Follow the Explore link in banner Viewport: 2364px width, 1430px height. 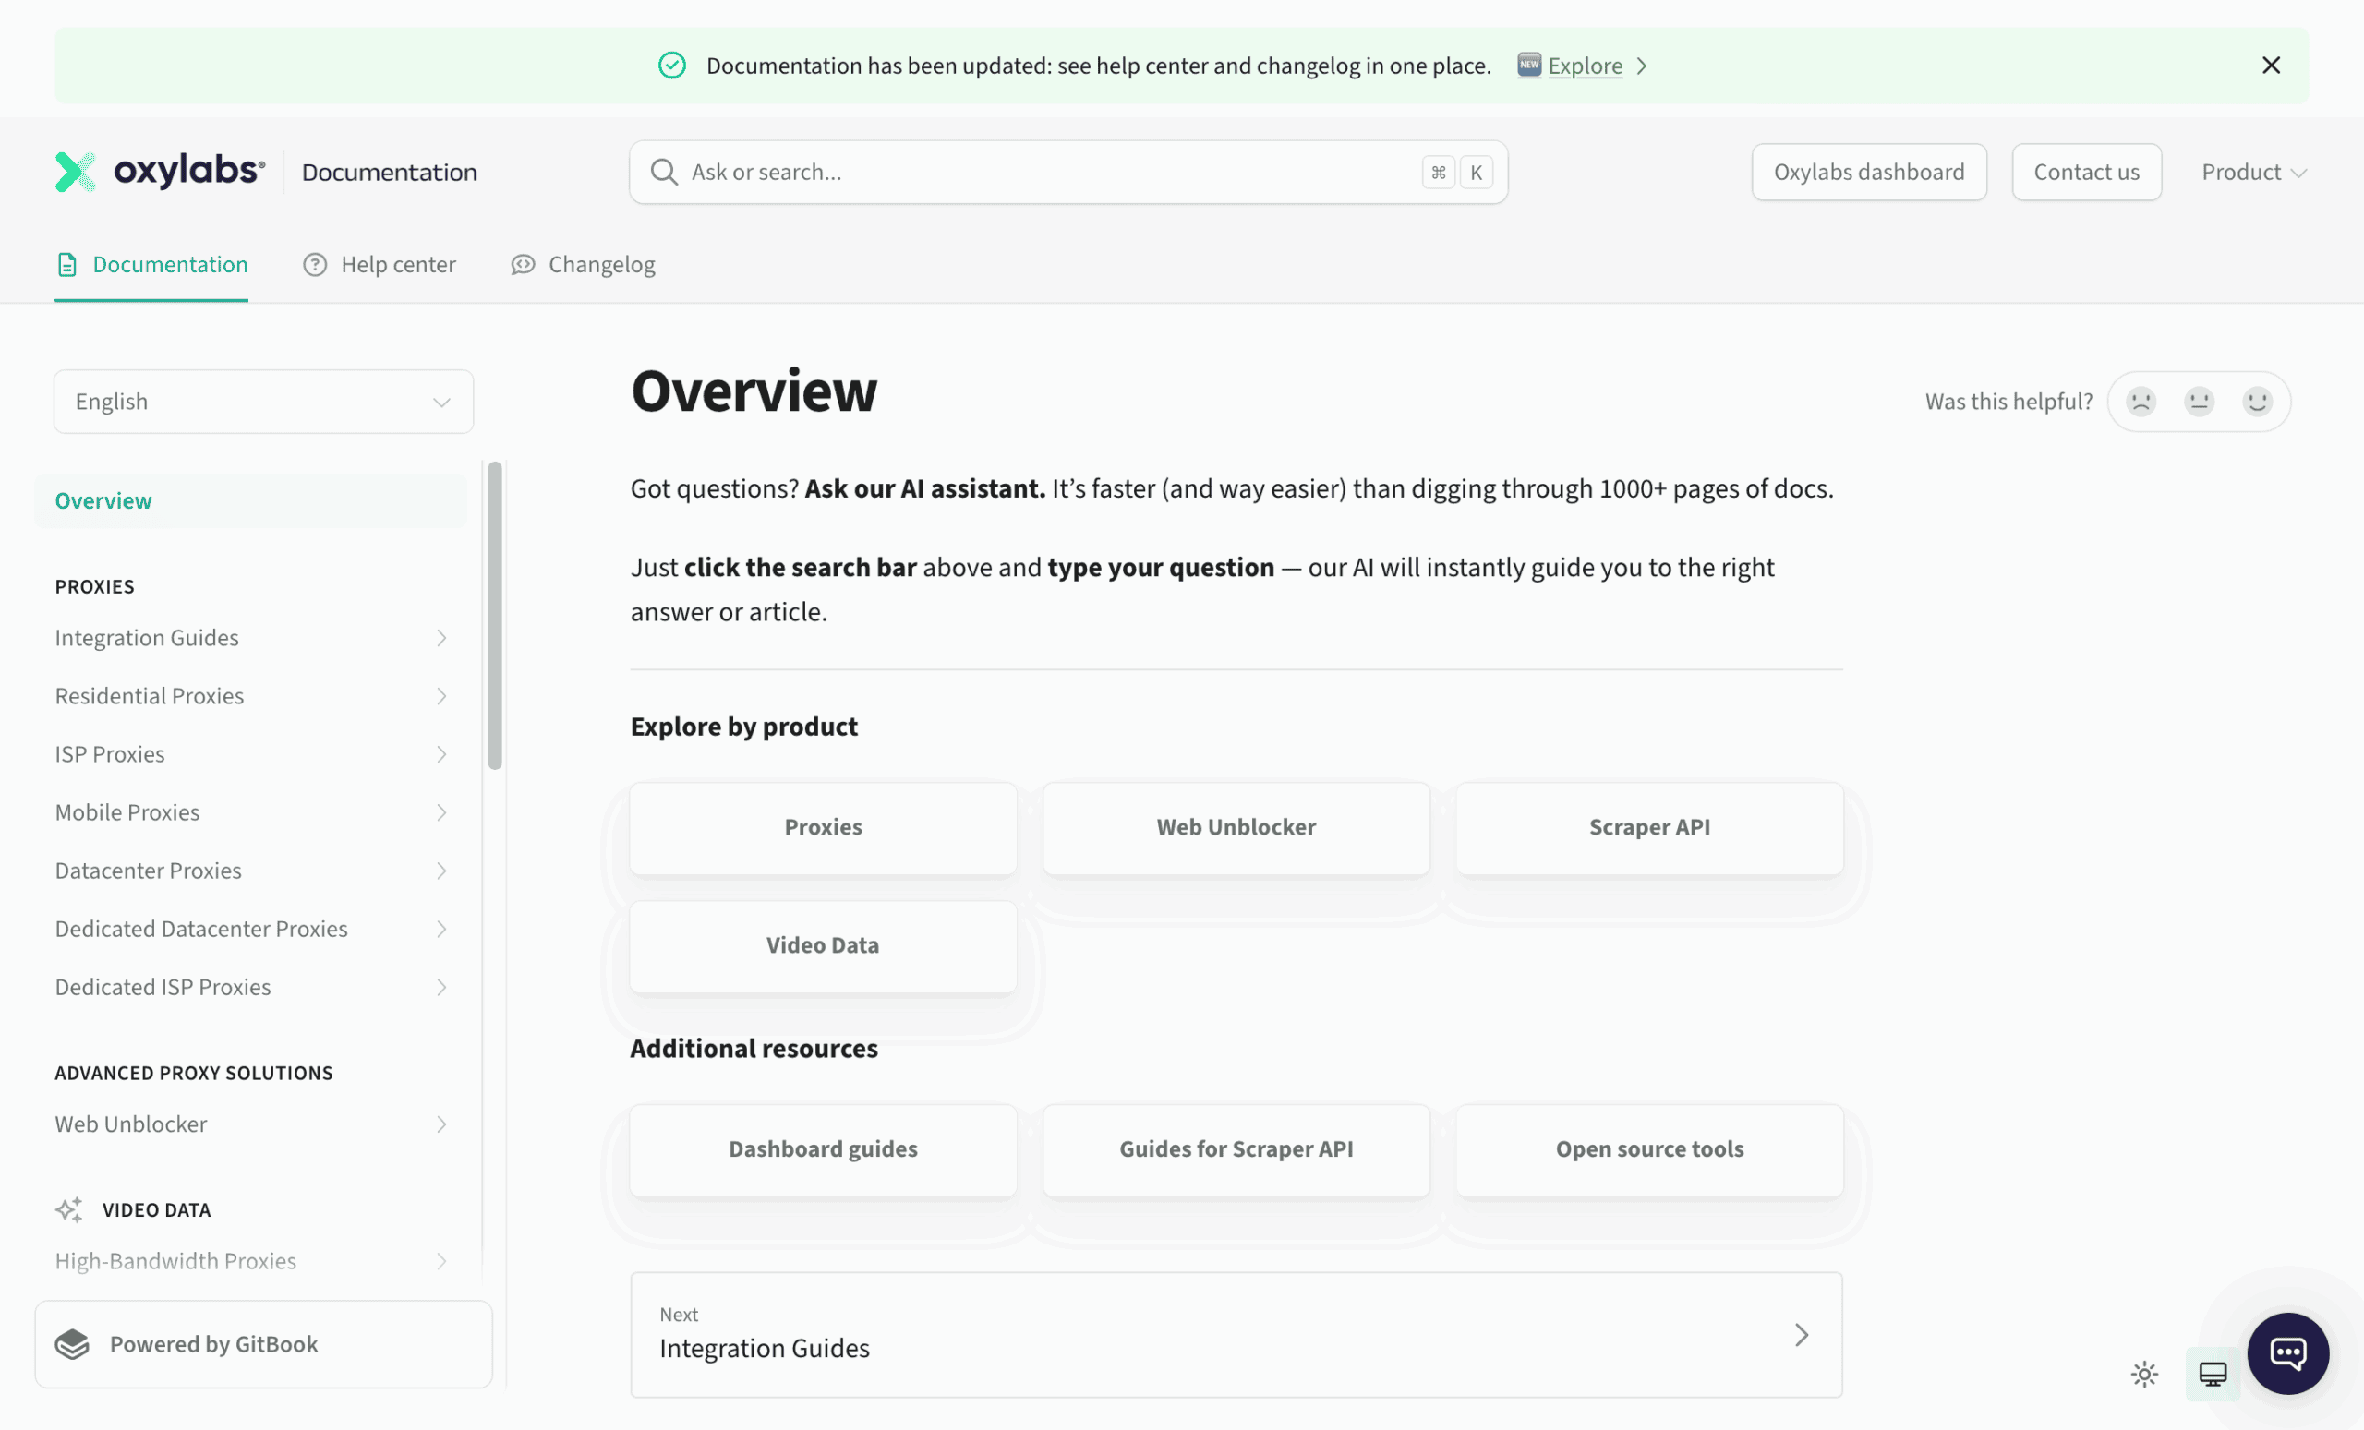pyautogui.click(x=1585, y=66)
